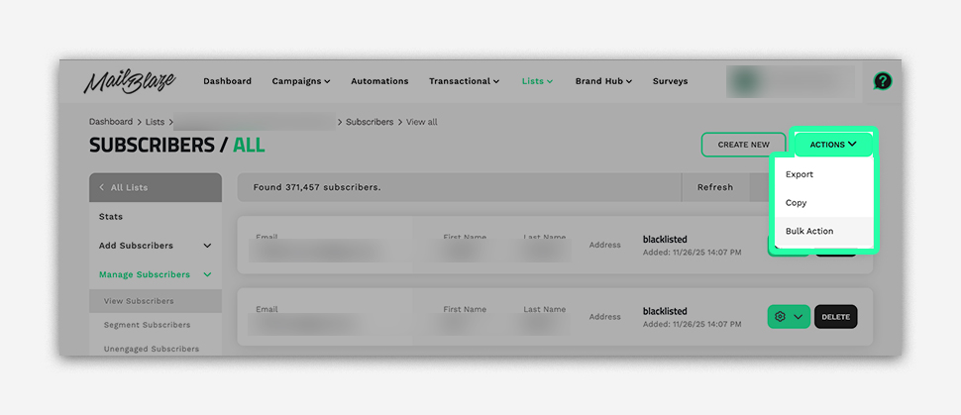961x415 pixels.
Task: Expand the Lists navigation menu
Action: [537, 81]
